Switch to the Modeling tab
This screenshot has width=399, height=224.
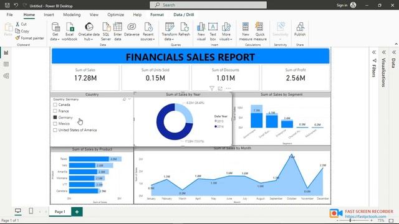pyautogui.click(x=72, y=15)
